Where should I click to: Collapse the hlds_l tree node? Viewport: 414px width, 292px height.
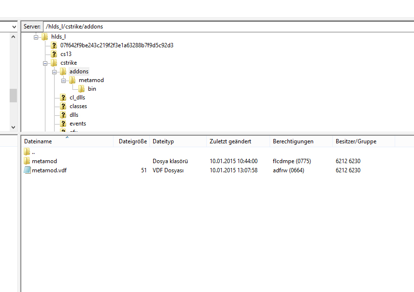click(36, 37)
